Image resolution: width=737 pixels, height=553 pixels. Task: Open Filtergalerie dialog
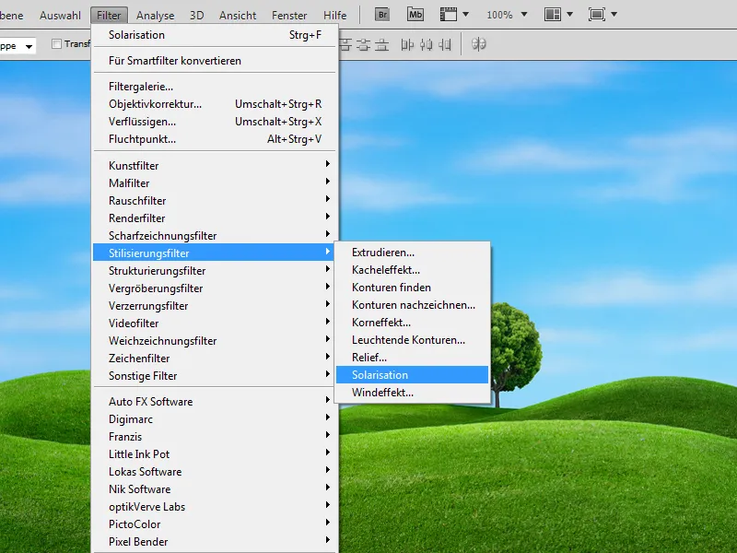[x=215, y=87]
